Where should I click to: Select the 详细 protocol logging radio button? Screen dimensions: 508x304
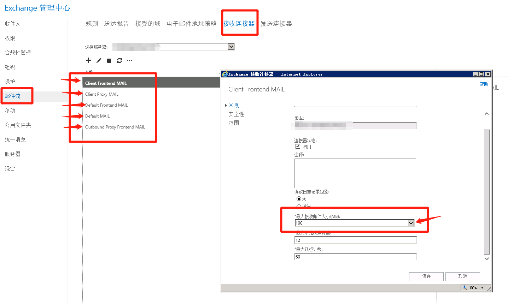pos(299,206)
